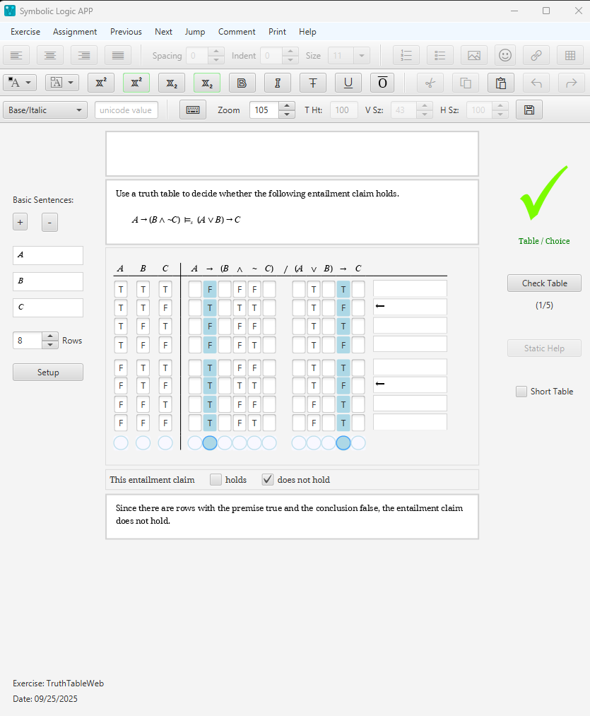Toggle underline formatting
This screenshot has height=716, width=590.
[348, 83]
